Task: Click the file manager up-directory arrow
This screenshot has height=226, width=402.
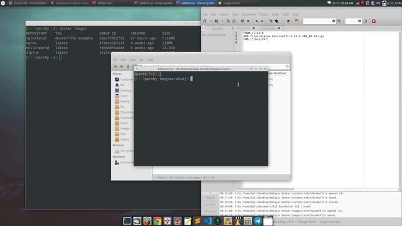Action: (x=128, y=67)
